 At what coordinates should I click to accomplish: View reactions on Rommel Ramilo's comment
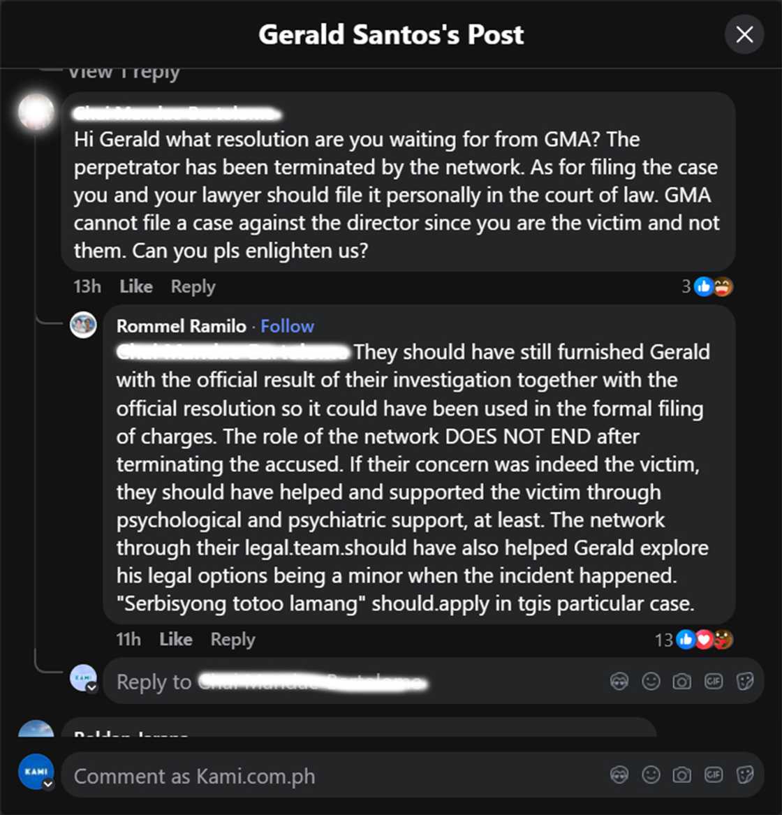[708, 638]
